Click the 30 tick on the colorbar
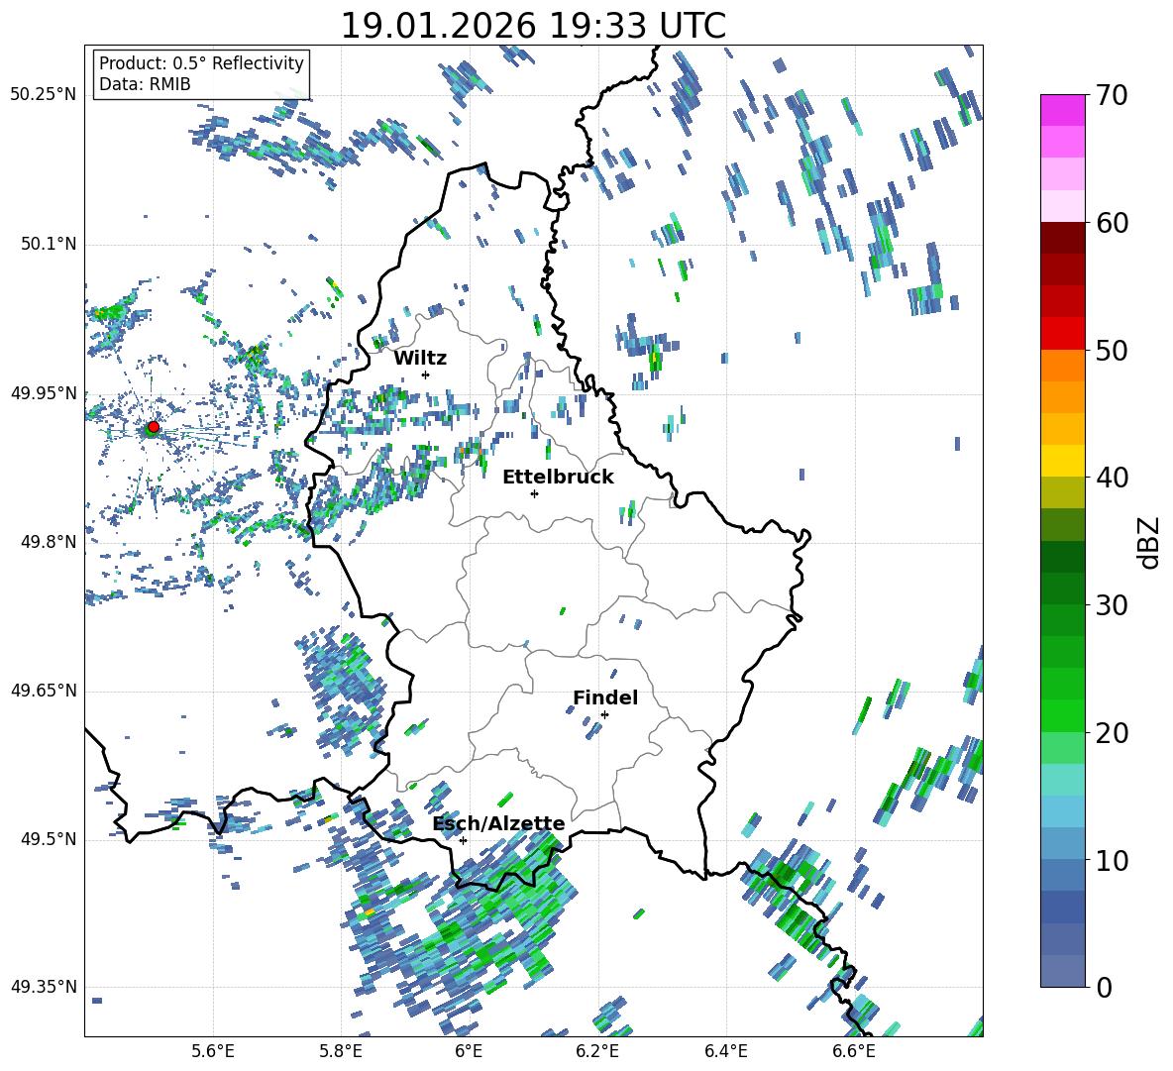Screen dimensions: 1173x1071 pos(1112,604)
